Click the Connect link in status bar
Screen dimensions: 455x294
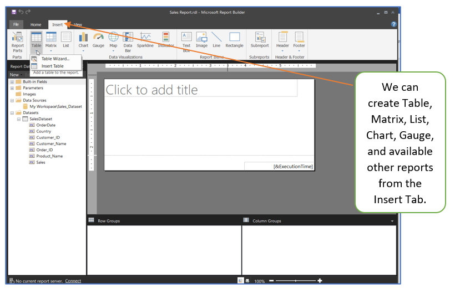[73, 281]
